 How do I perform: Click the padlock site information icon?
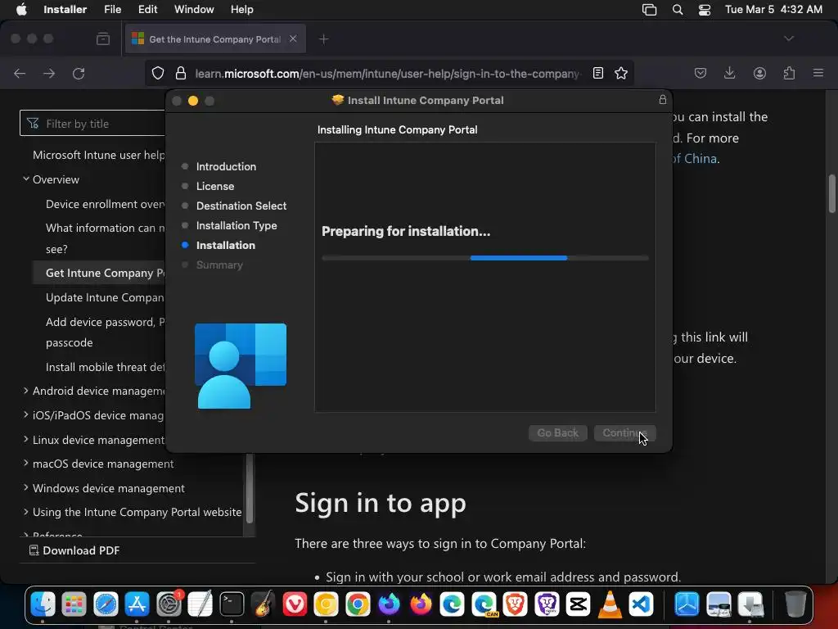181,73
